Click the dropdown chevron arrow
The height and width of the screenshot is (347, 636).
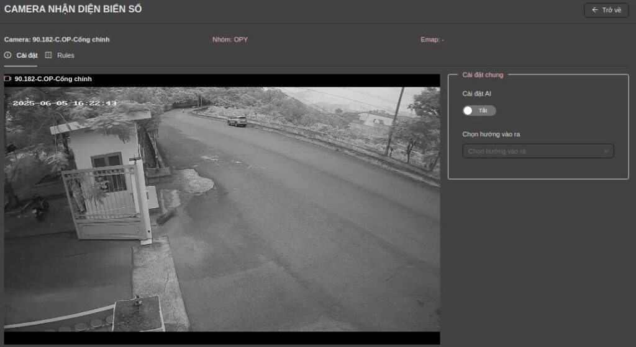click(x=606, y=151)
